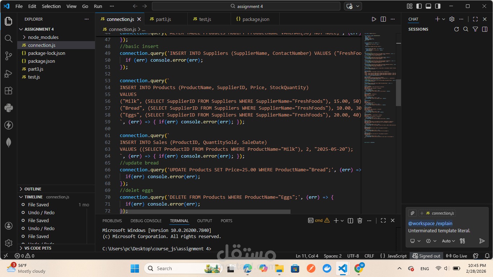The width and height of the screenshot is (493, 277).
Task: Click the CRLF end-of-line selector
Action: (x=370, y=256)
